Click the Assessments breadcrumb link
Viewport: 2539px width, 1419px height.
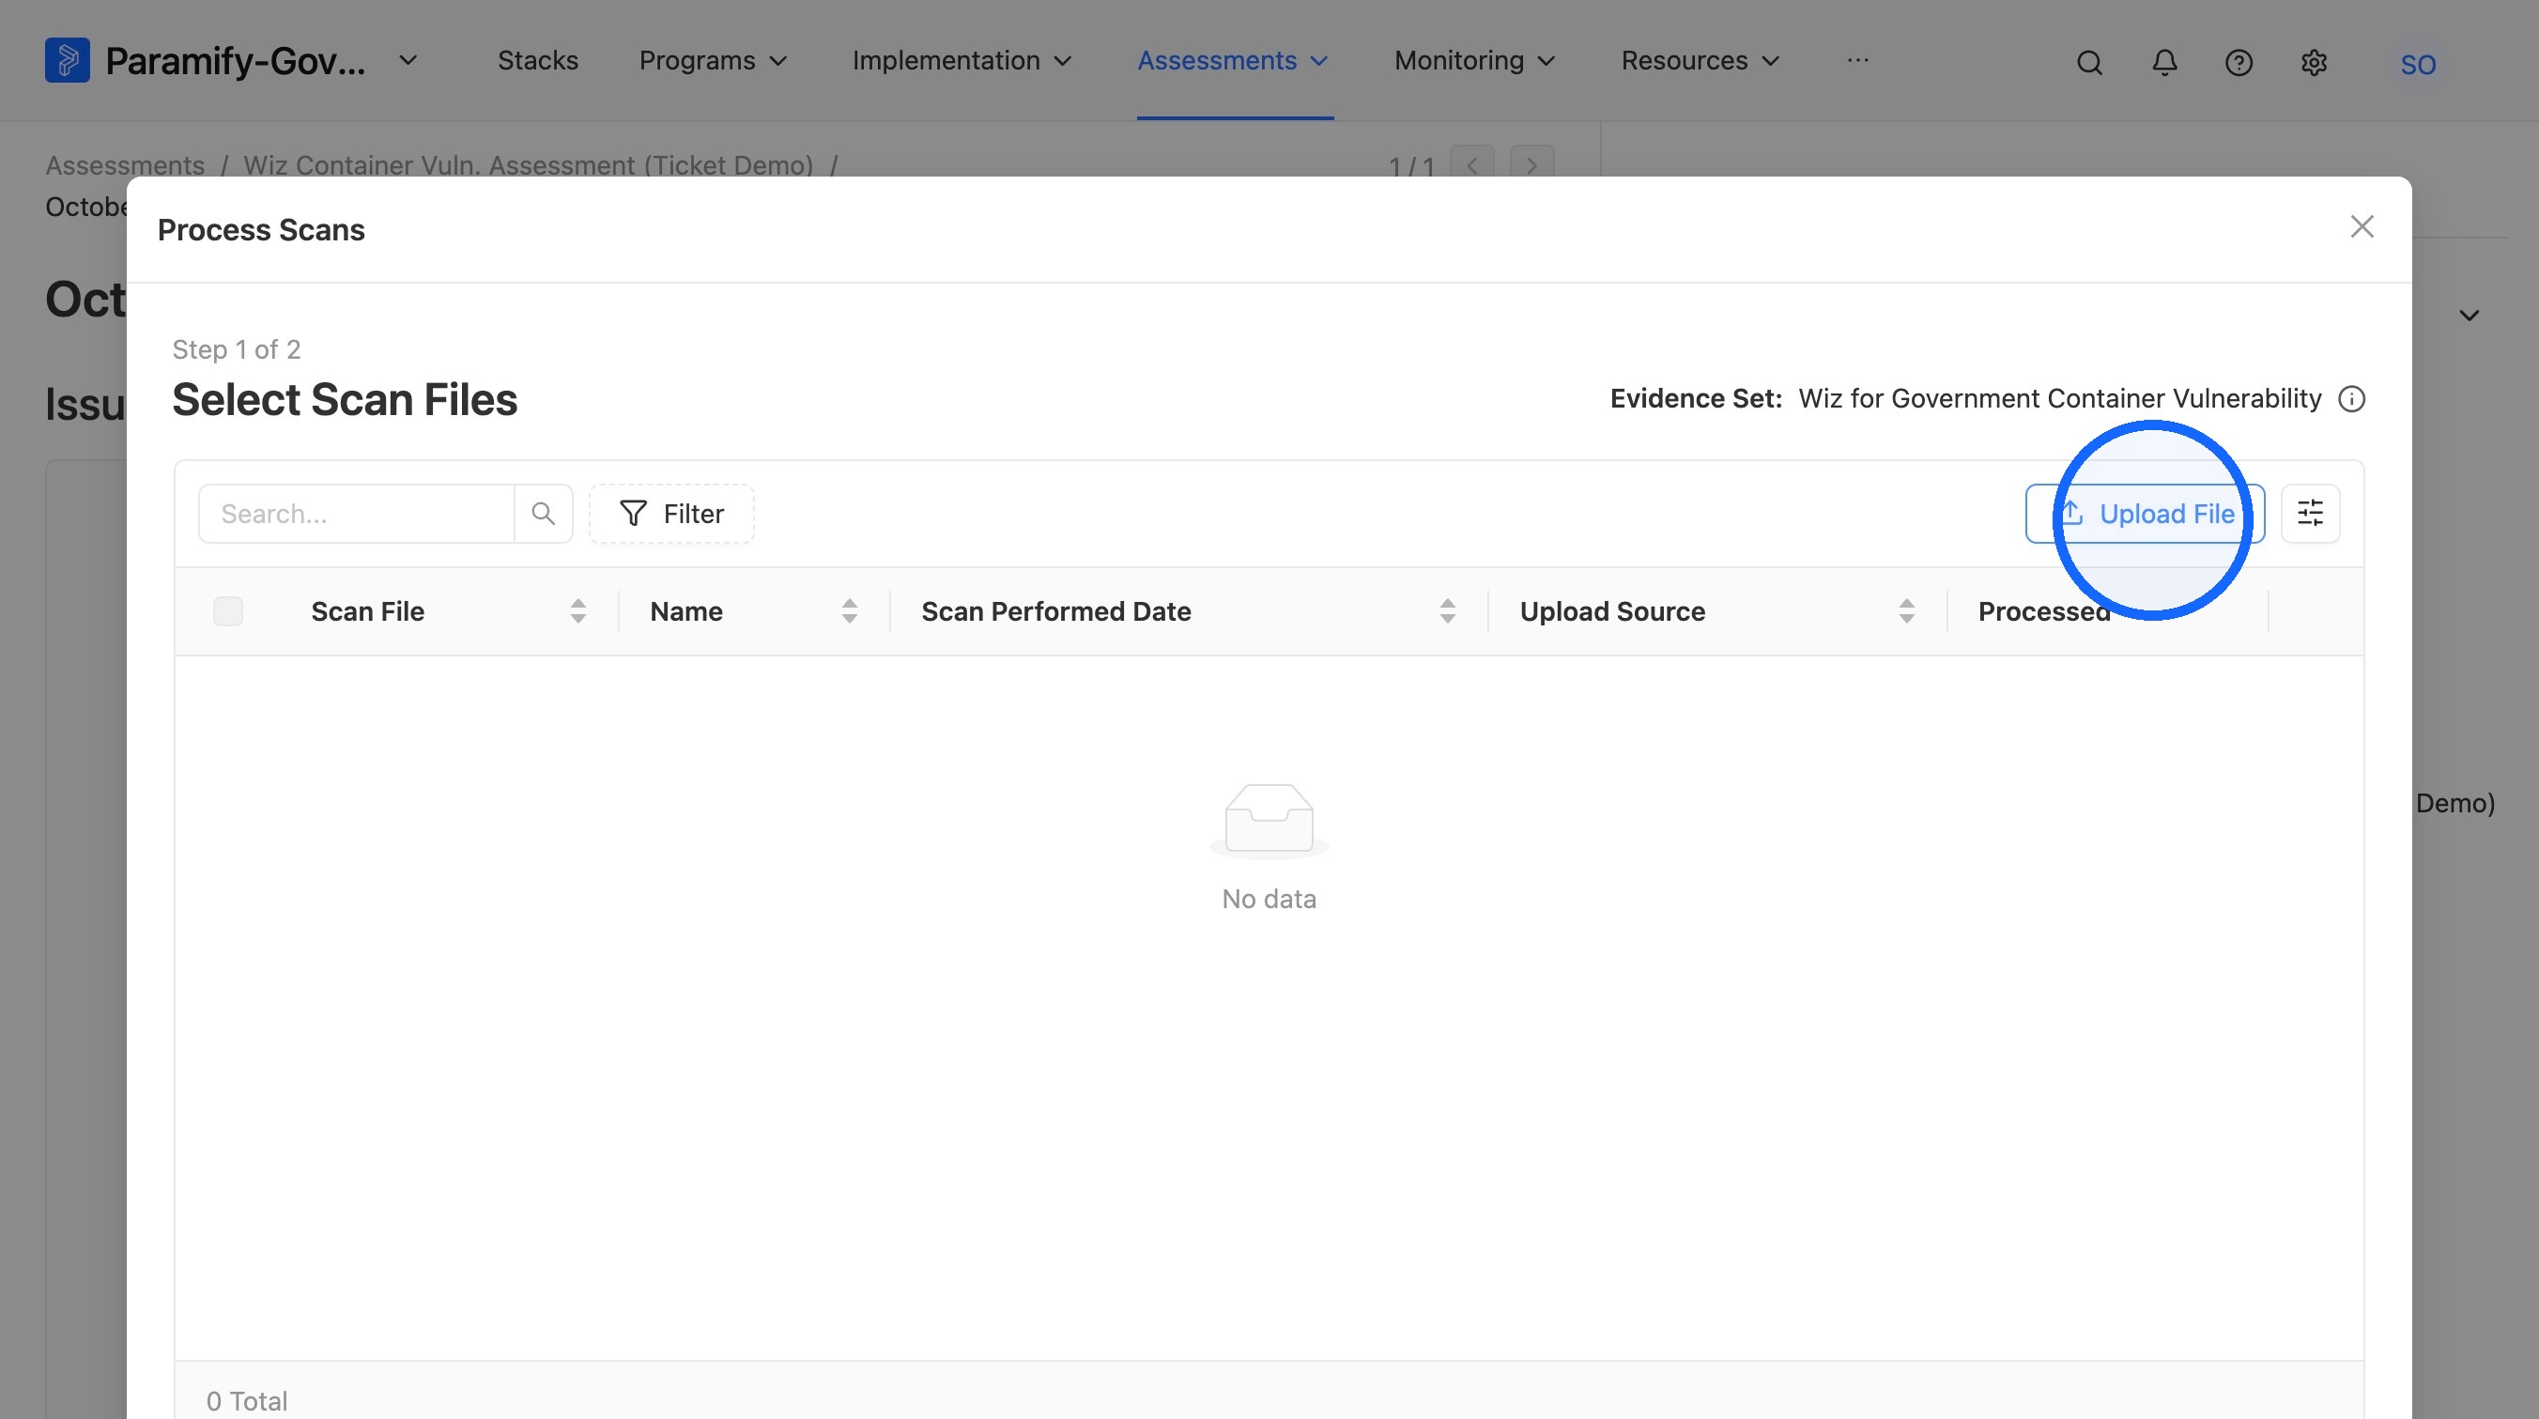coord(125,164)
